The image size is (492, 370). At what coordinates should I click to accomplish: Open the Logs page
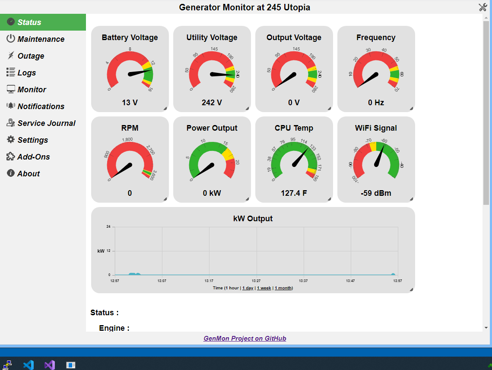43,73
